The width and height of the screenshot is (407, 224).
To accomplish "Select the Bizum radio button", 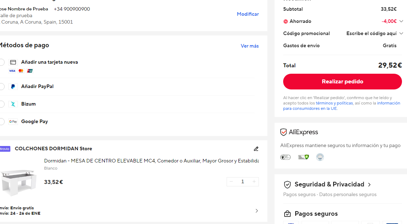I will (x=1, y=104).
